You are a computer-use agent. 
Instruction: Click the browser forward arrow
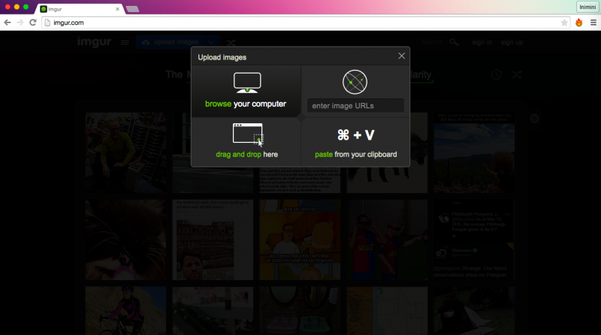coord(20,23)
